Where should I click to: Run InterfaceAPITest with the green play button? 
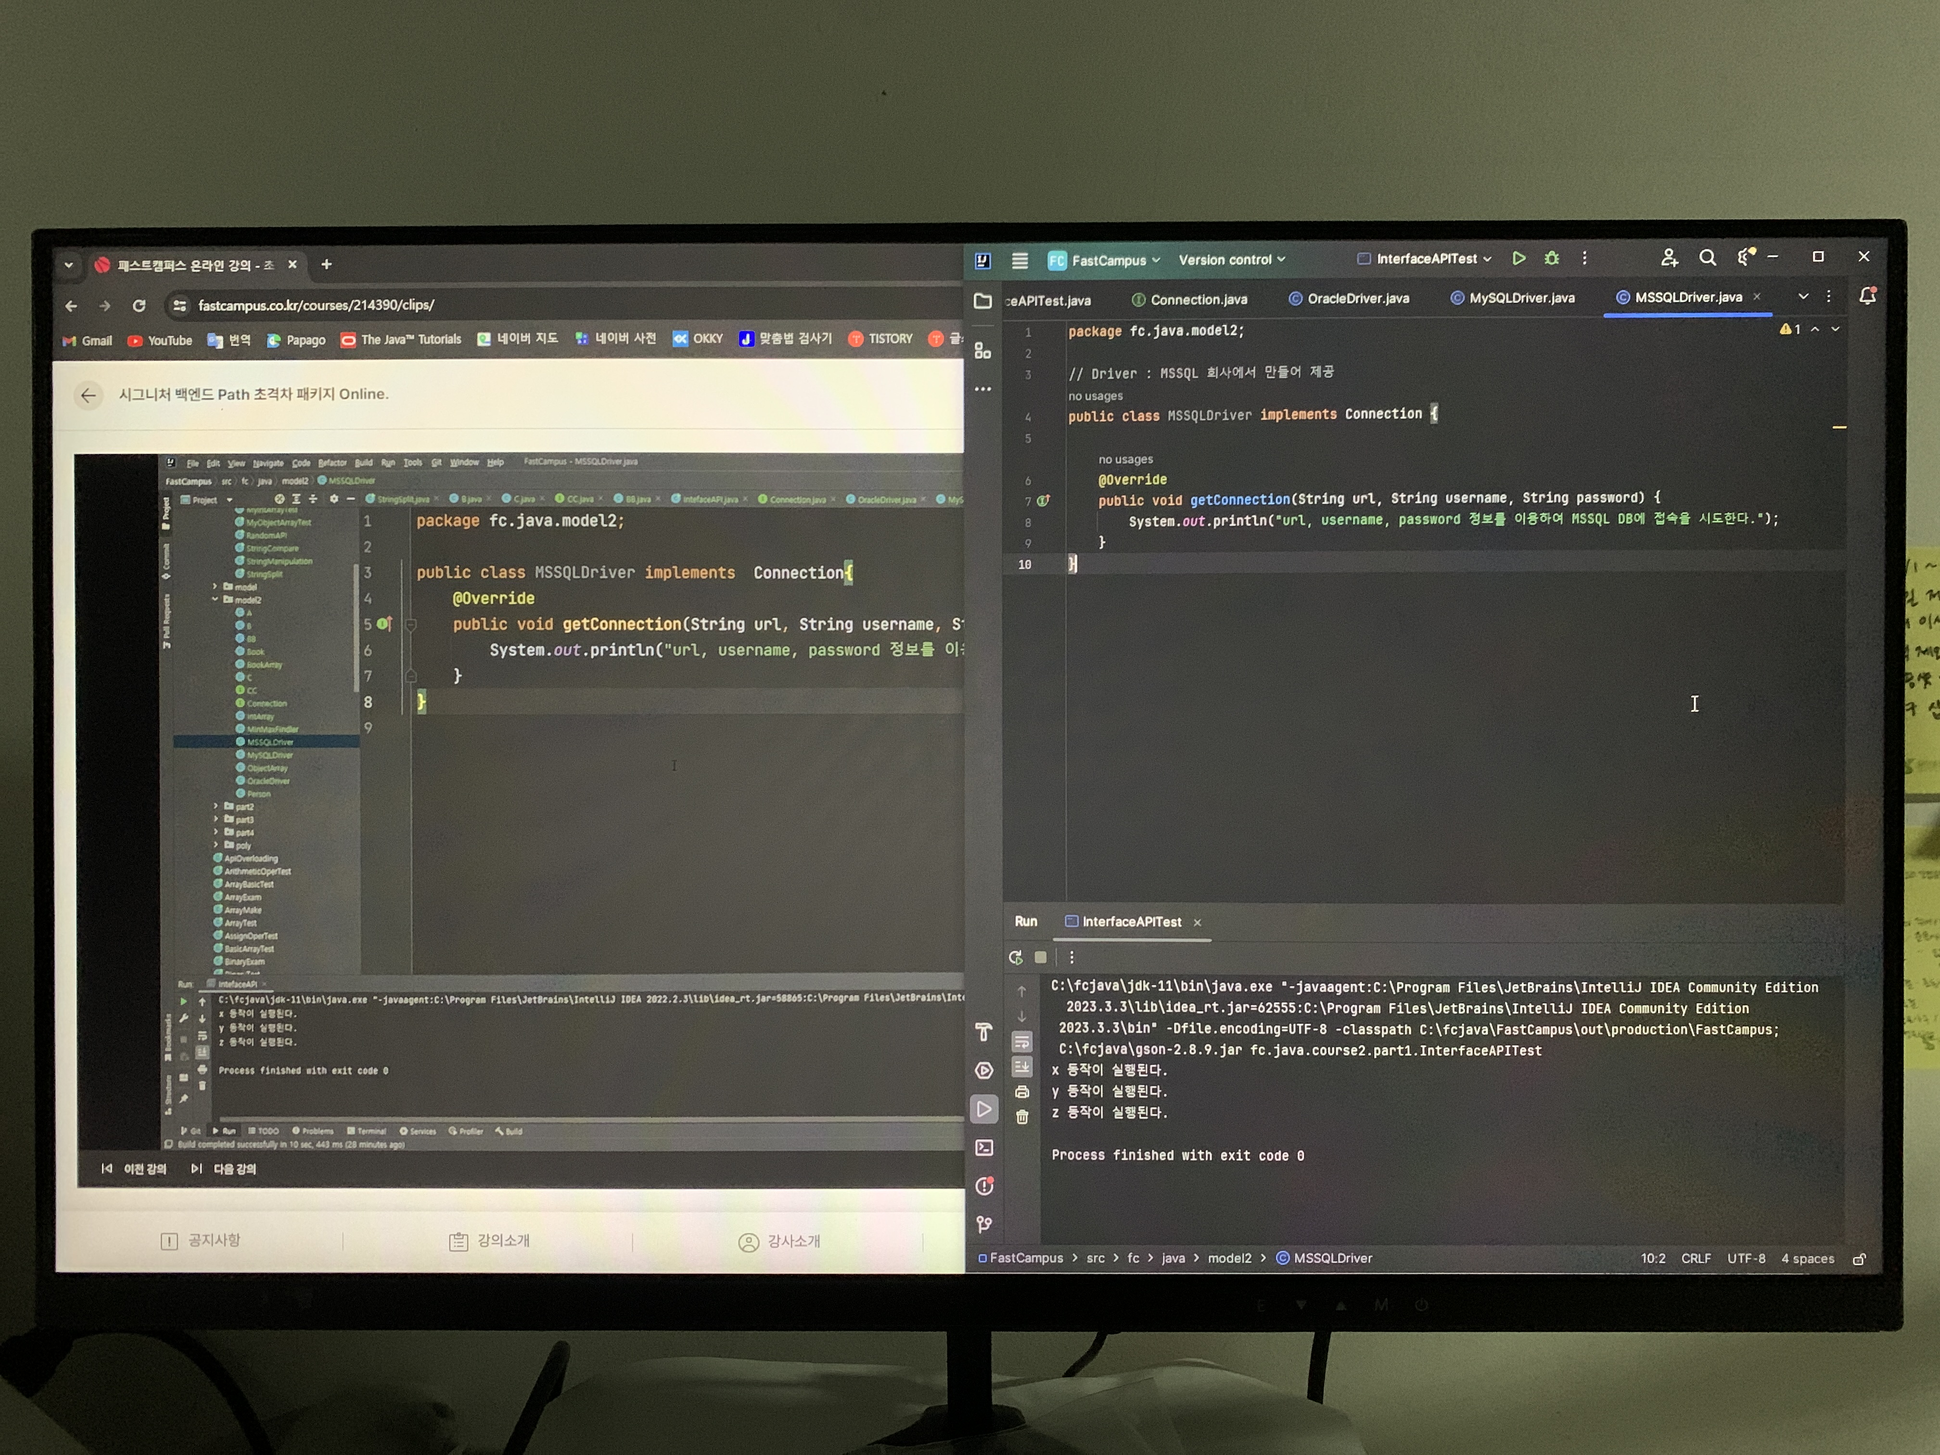pyautogui.click(x=1518, y=258)
